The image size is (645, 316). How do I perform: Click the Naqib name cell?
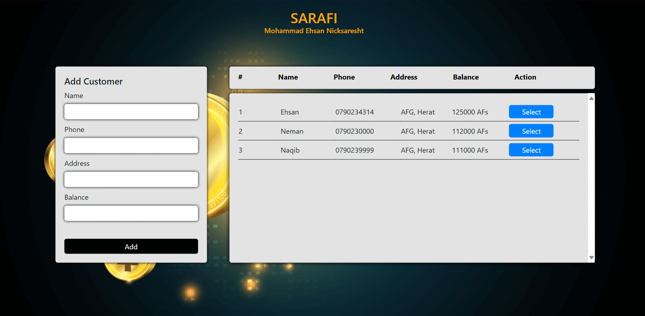click(x=290, y=151)
